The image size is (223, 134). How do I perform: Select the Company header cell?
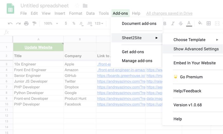(80, 56)
